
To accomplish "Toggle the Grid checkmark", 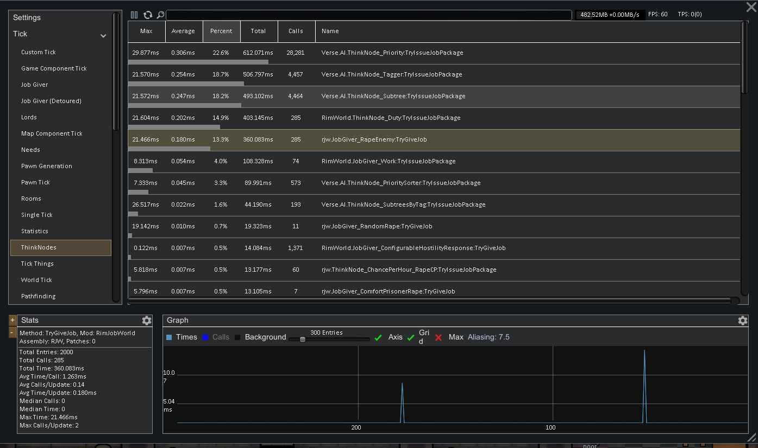I will pos(411,337).
